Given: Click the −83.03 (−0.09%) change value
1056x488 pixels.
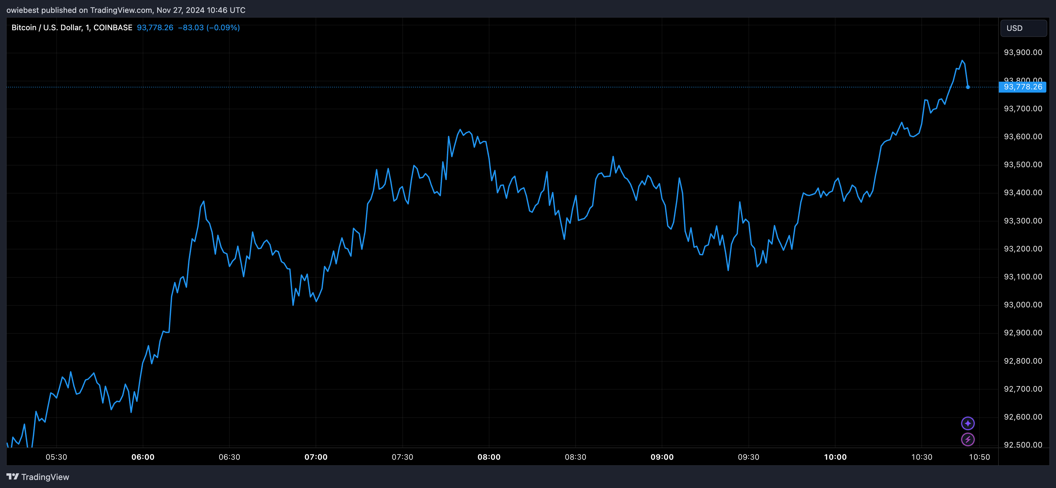Looking at the screenshot, I should click(209, 27).
